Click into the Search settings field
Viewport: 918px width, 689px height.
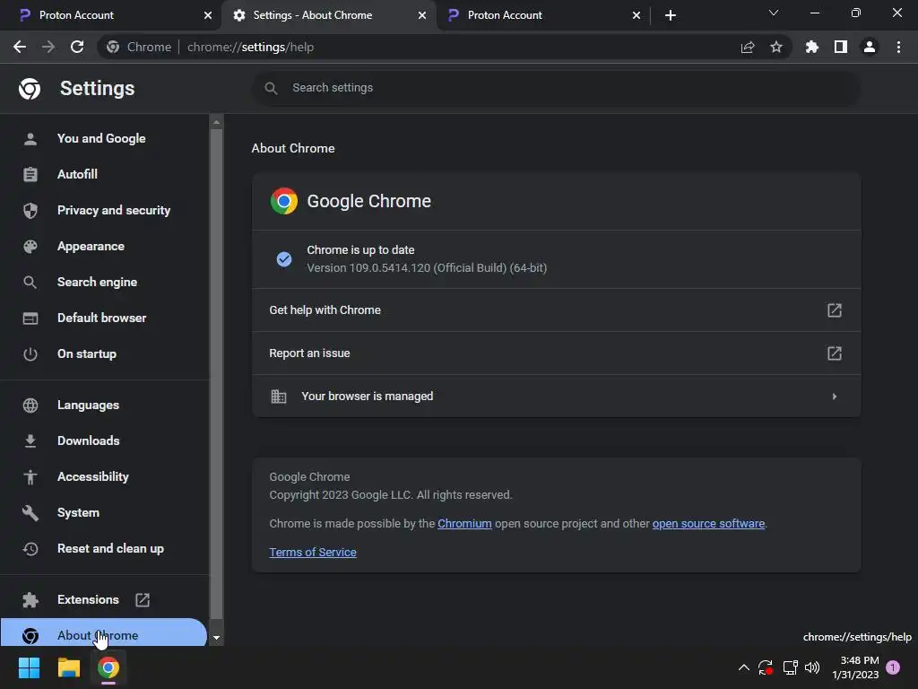point(556,88)
